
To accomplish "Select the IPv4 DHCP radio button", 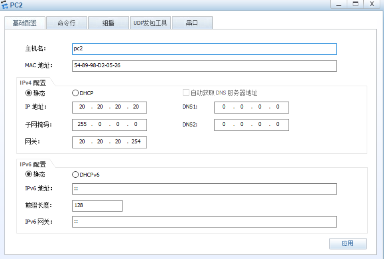I will [x=75, y=93].
